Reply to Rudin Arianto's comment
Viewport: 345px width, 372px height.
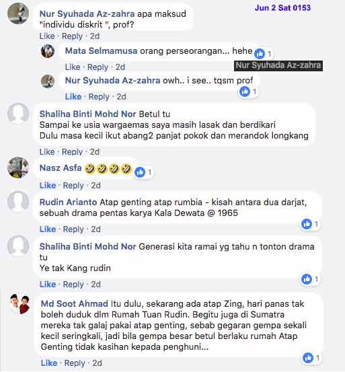[73, 229]
